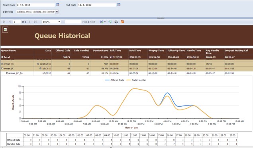Click the Find link
The height and width of the screenshot is (148, 253).
tap(85, 22)
